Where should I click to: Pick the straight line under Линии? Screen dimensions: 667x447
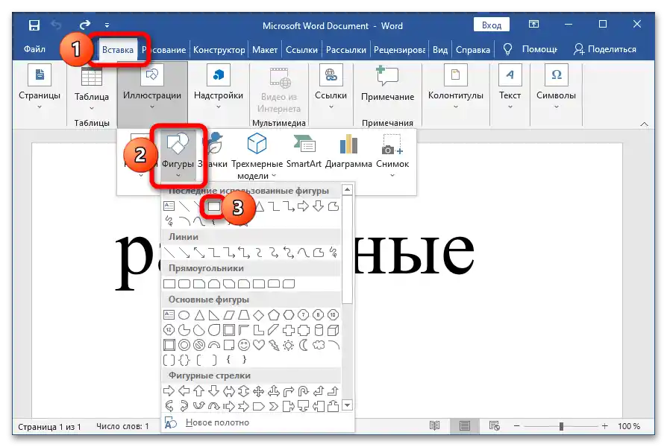click(169, 253)
